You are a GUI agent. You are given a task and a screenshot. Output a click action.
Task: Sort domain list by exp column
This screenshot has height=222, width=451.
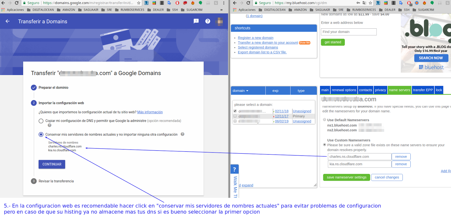[x=275, y=90]
